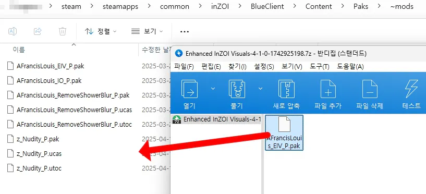Go to steamapps folder in breadcrumb
This screenshot has height=194, width=426.
click(120, 6)
